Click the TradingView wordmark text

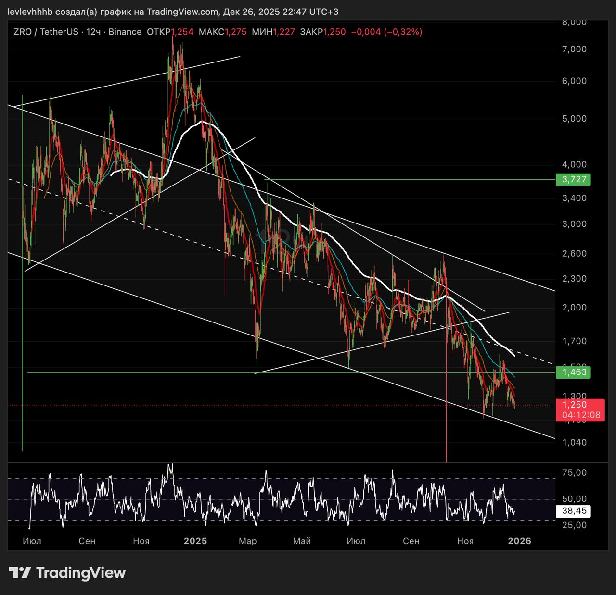[81, 572]
